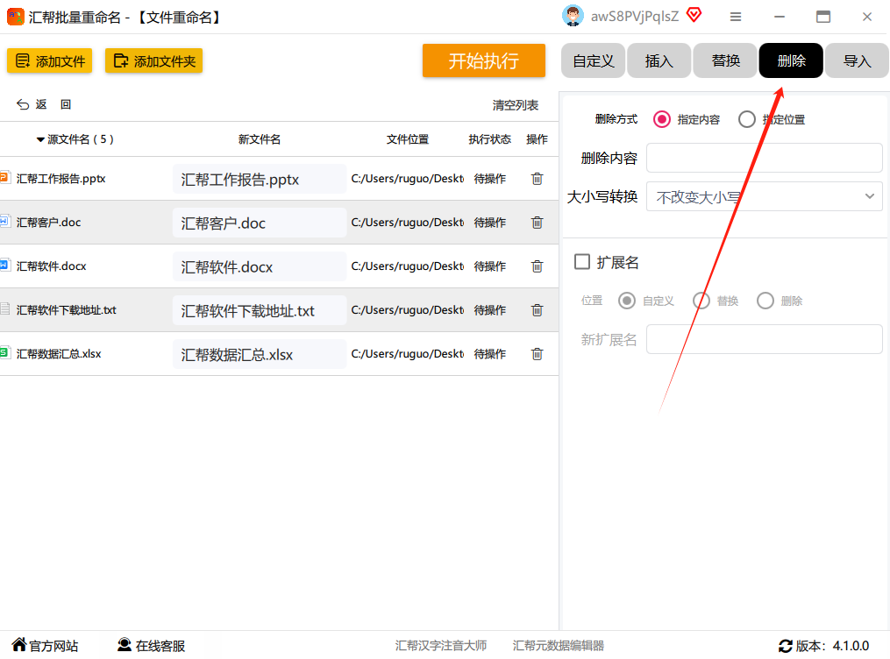Select the 指定内容 radio button
The width and height of the screenshot is (890, 659).
coord(662,119)
